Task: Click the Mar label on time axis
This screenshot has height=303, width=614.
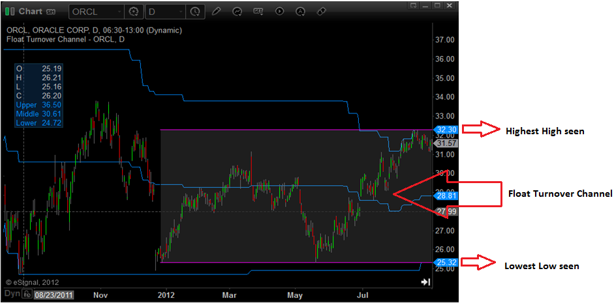Action: pos(230,294)
